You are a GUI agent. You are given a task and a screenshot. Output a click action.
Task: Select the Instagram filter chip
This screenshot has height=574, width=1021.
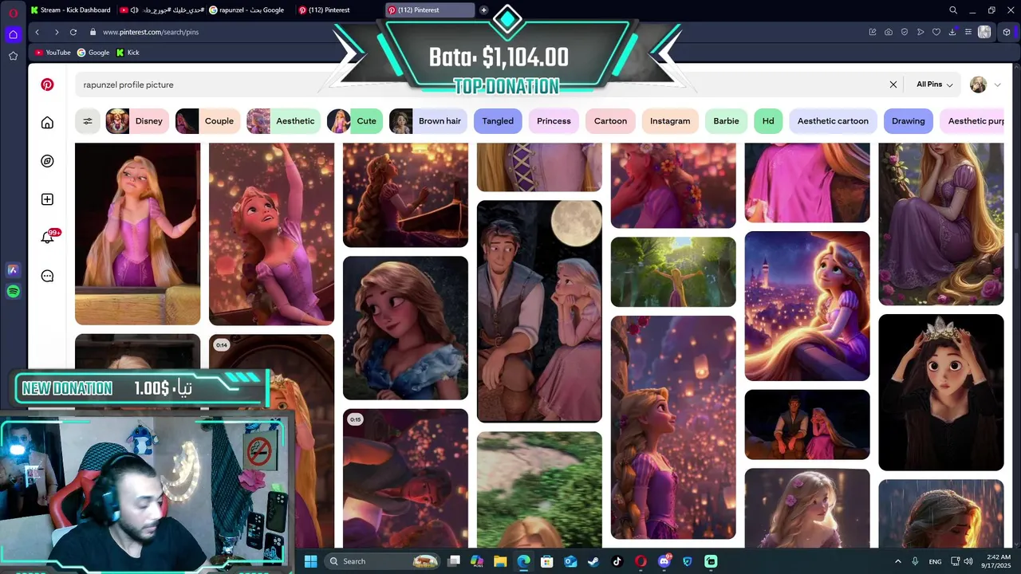(x=670, y=121)
